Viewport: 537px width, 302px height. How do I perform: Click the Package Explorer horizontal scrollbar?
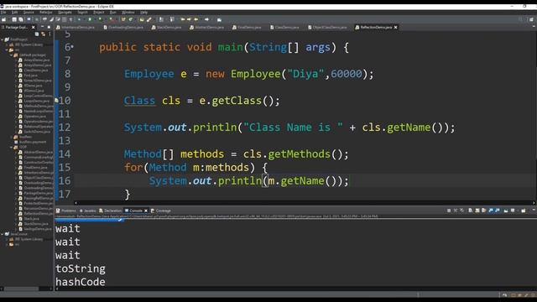[x=21, y=289]
